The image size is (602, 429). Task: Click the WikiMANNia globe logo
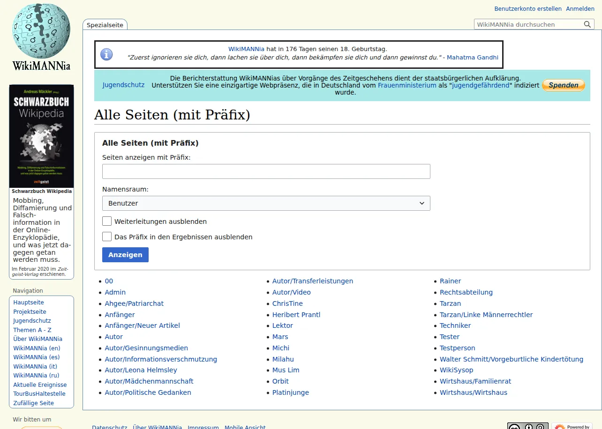(41, 37)
